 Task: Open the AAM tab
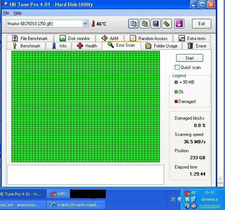pos(110,39)
